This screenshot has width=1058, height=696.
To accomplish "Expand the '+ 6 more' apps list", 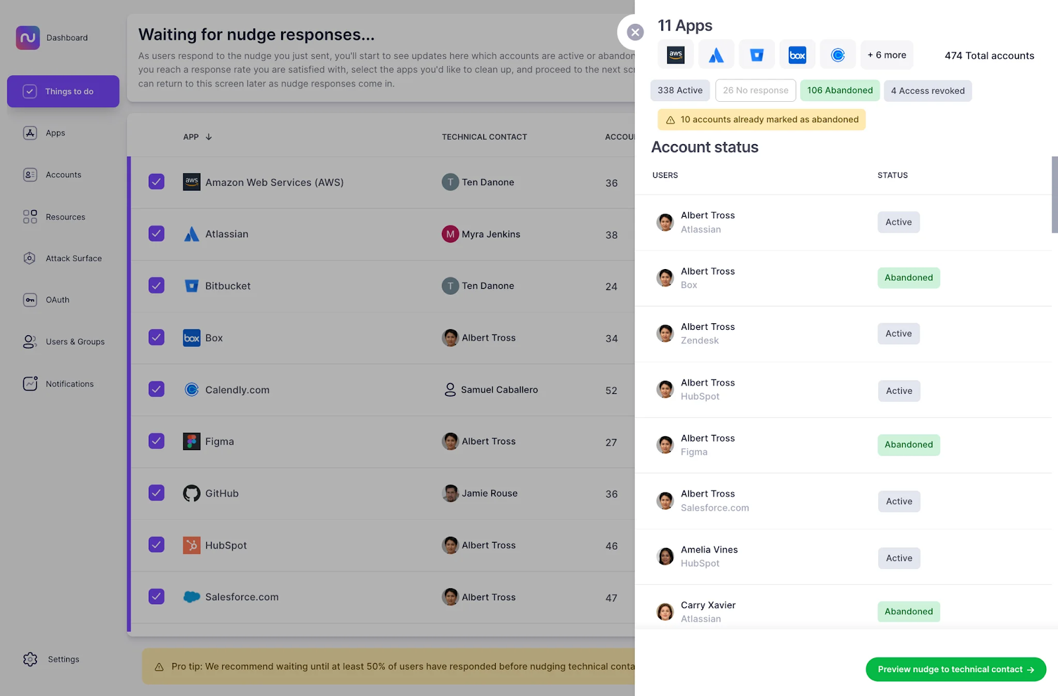I will tap(887, 55).
